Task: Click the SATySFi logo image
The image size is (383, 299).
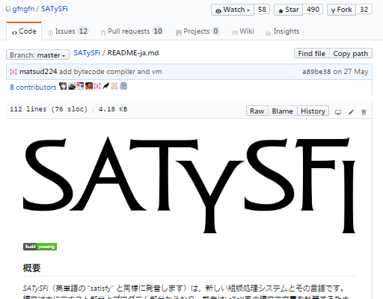Action: (189, 185)
